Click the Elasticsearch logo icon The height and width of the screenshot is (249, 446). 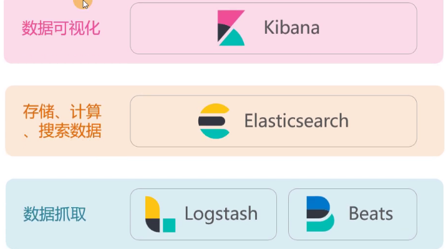(x=214, y=121)
